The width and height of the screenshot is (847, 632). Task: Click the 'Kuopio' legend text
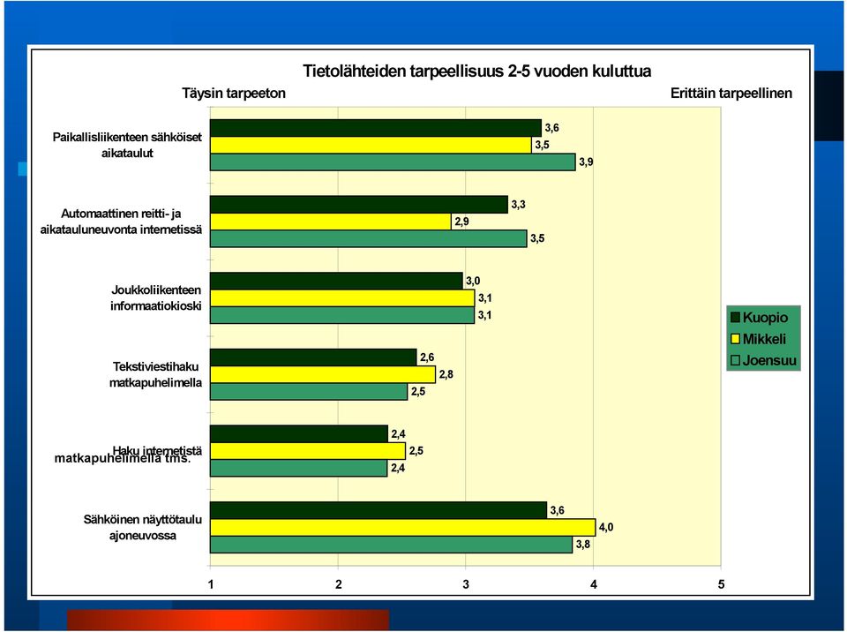coord(765,318)
